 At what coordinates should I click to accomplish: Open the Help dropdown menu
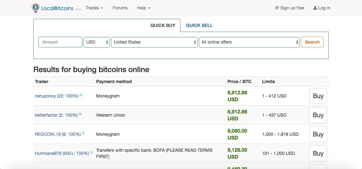(x=144, y=8)
